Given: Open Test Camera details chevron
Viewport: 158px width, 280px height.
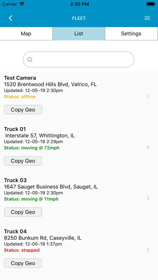Looking at the screenshot, I should (x=148, y=96).
